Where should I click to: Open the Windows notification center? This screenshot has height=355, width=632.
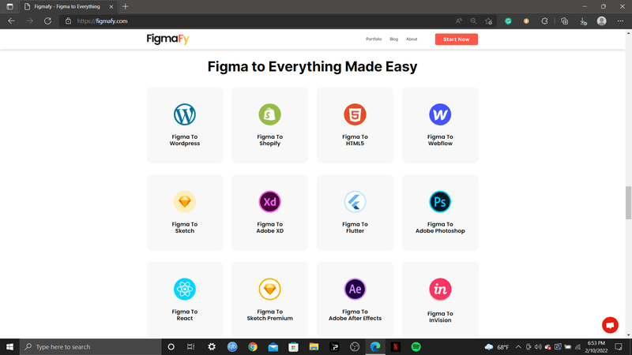tap(619, 346)
